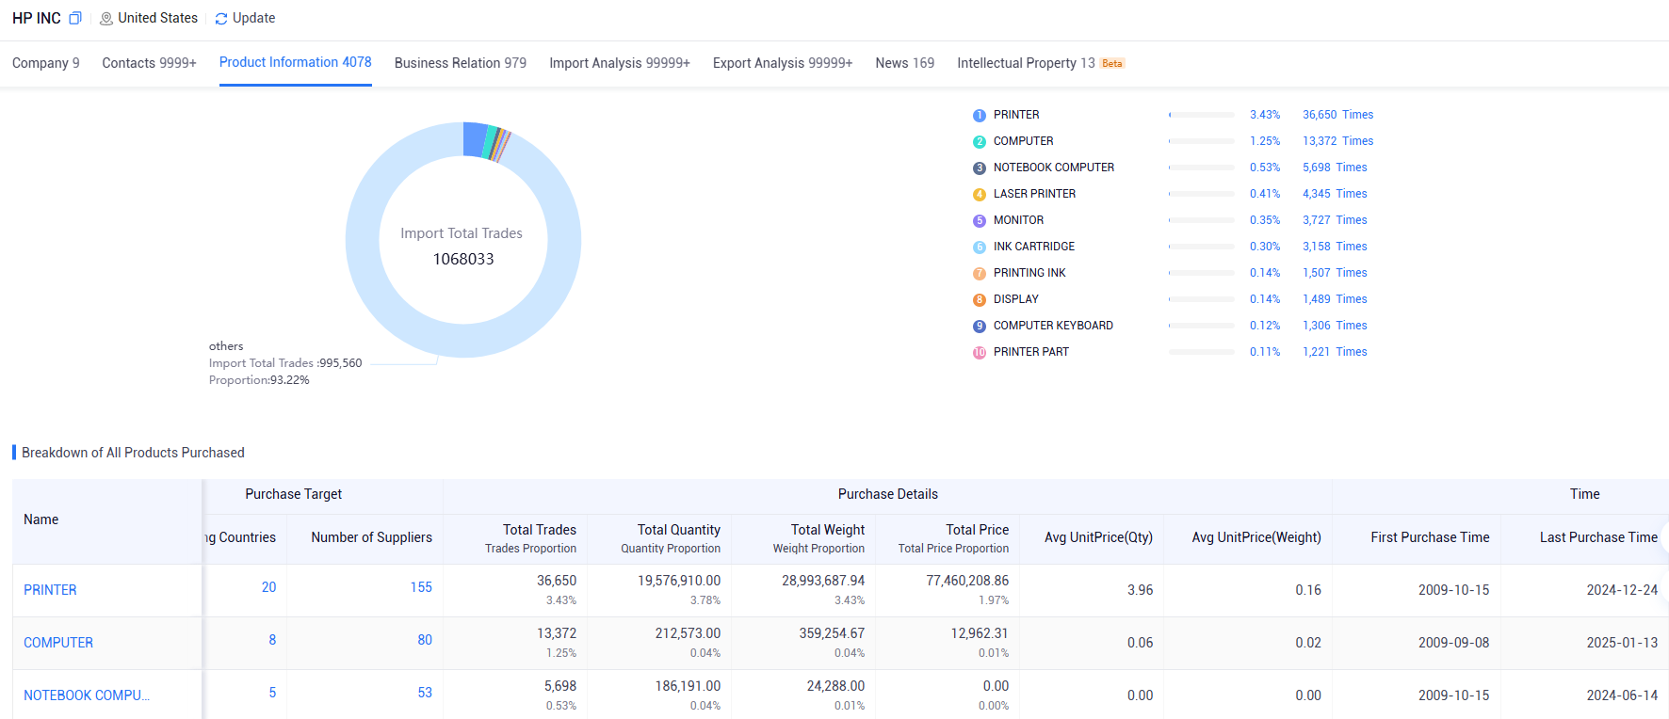Click the number 10 badge beside PRINTER PART

tap(979, 352)
